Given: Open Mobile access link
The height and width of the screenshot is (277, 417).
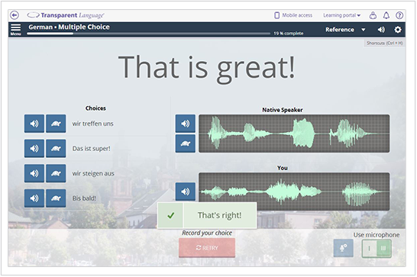Looking at the screenshot, I should tap(293, 15).
